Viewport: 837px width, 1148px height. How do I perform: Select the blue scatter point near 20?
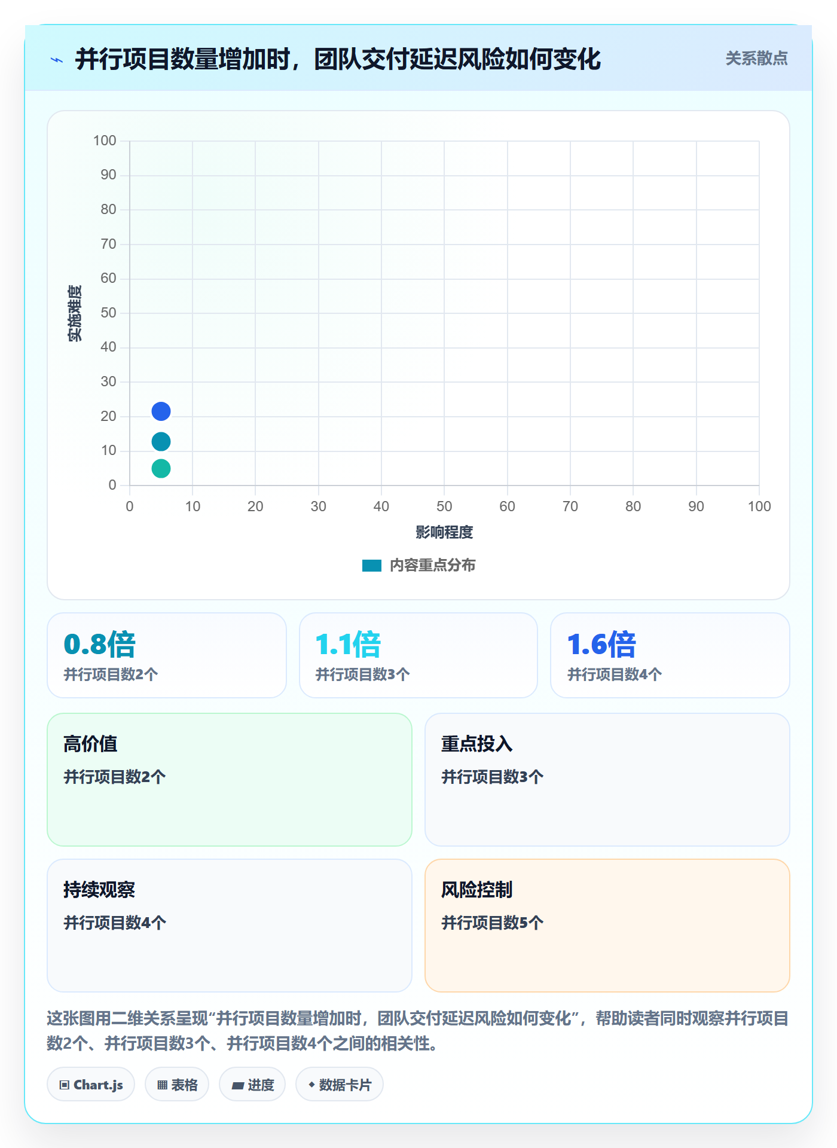[x=161, y=411]
